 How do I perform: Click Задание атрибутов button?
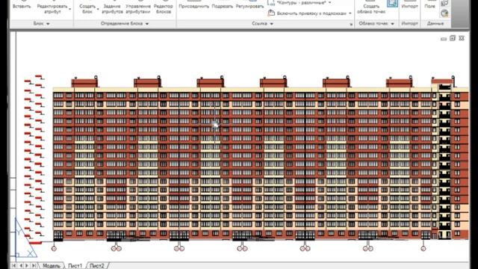[x=112, y=7]
